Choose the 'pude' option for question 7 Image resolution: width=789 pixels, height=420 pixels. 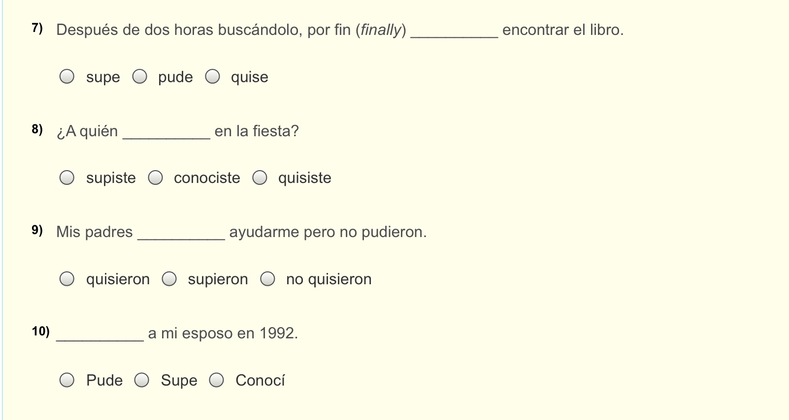click(140, 77)
